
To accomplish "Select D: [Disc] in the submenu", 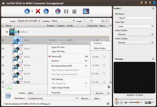I will click(x=101, y=43).
